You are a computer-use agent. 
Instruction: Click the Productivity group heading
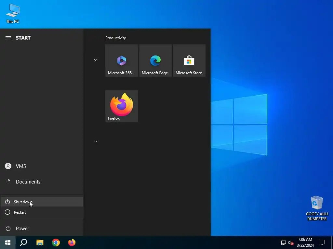115,38
